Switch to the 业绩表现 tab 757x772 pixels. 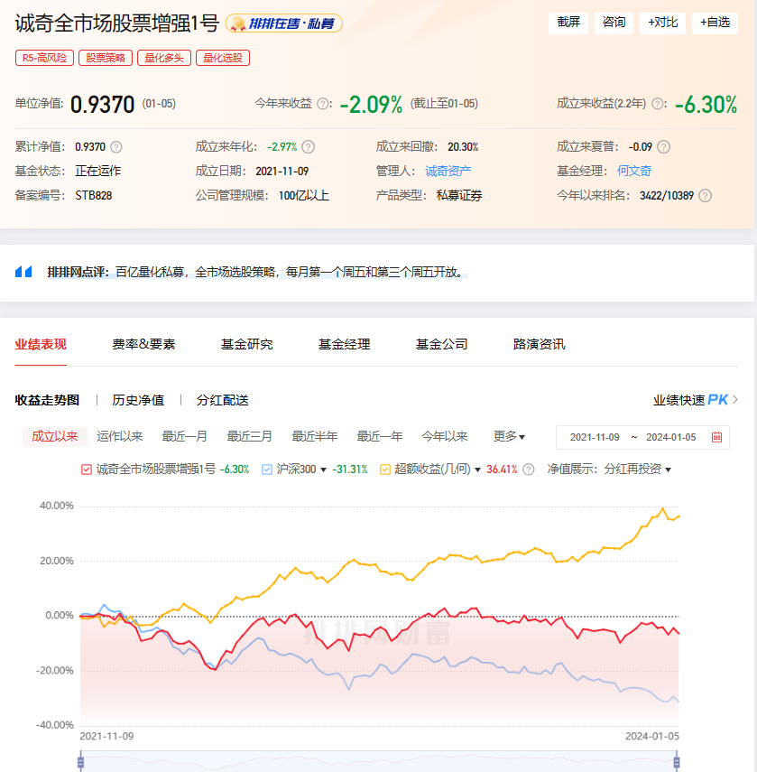click(41, 344)
